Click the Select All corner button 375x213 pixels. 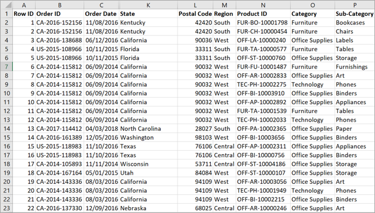pos(6,5)
